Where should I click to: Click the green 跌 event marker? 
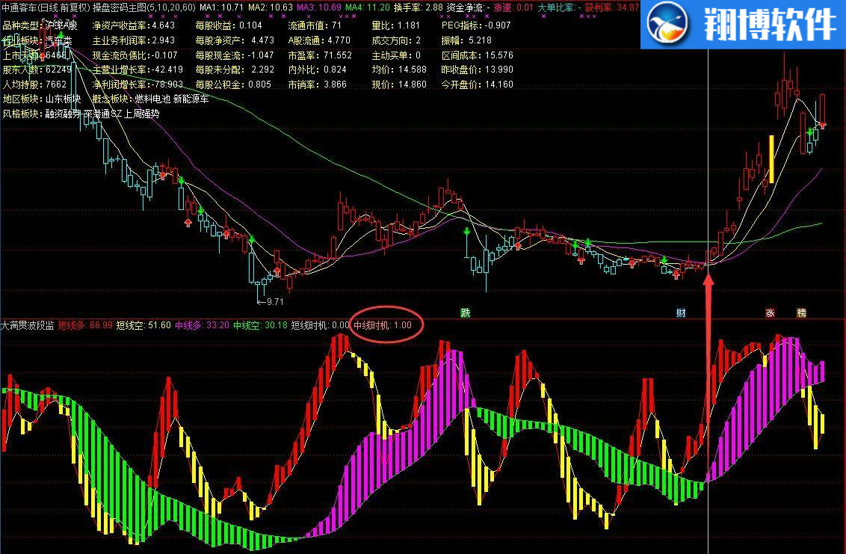point(465,313)
